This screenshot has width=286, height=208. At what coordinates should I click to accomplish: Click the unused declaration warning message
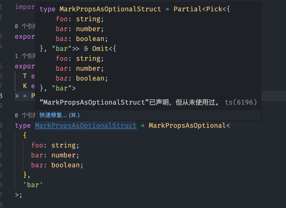pos(130,102)
